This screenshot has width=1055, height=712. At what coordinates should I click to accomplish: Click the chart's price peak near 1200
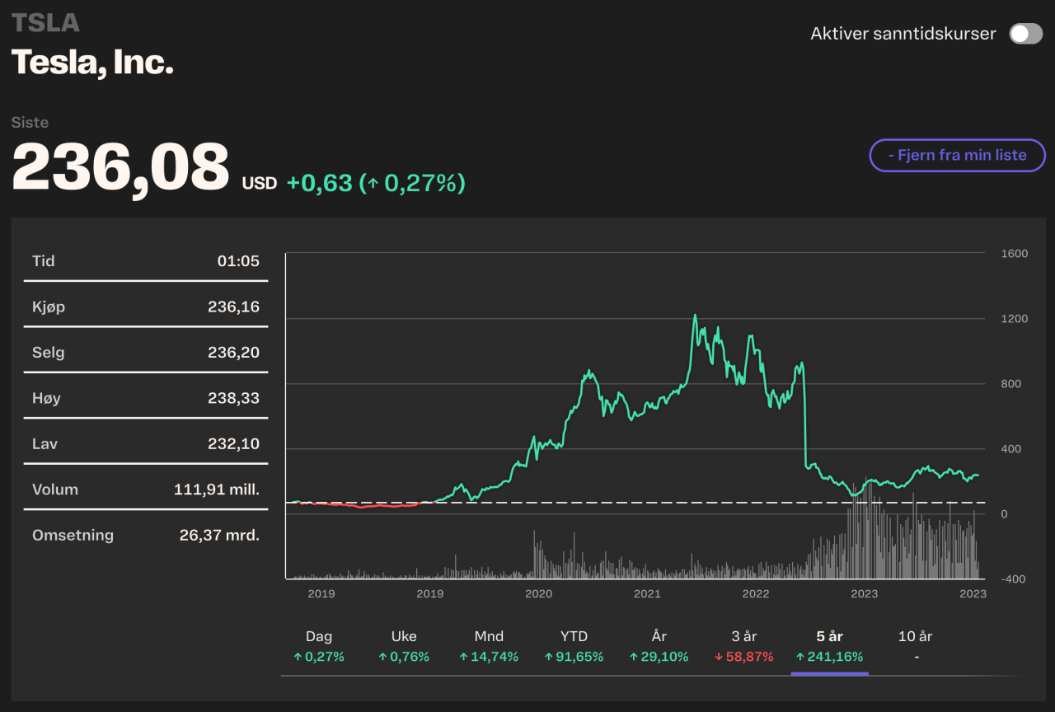pyautogui.click(x=695, y=316)
